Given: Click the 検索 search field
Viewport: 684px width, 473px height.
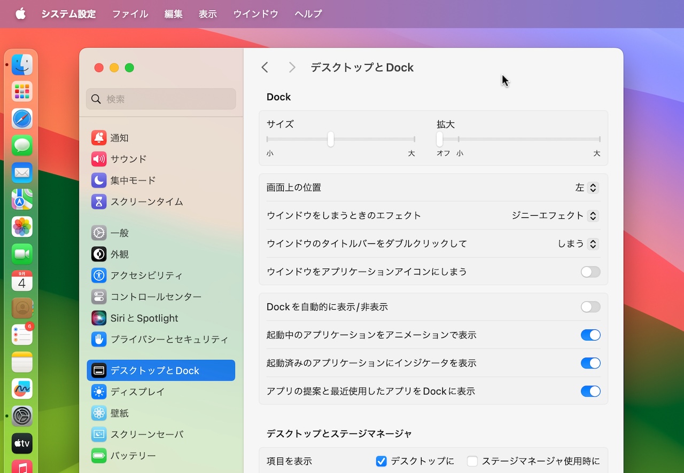Looking at the screenshot, I should 161,99.
